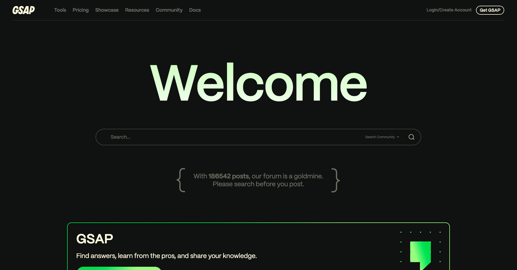Click the Login/Create Account link
This screenshot has width=517, height=270.
(449, 10)
